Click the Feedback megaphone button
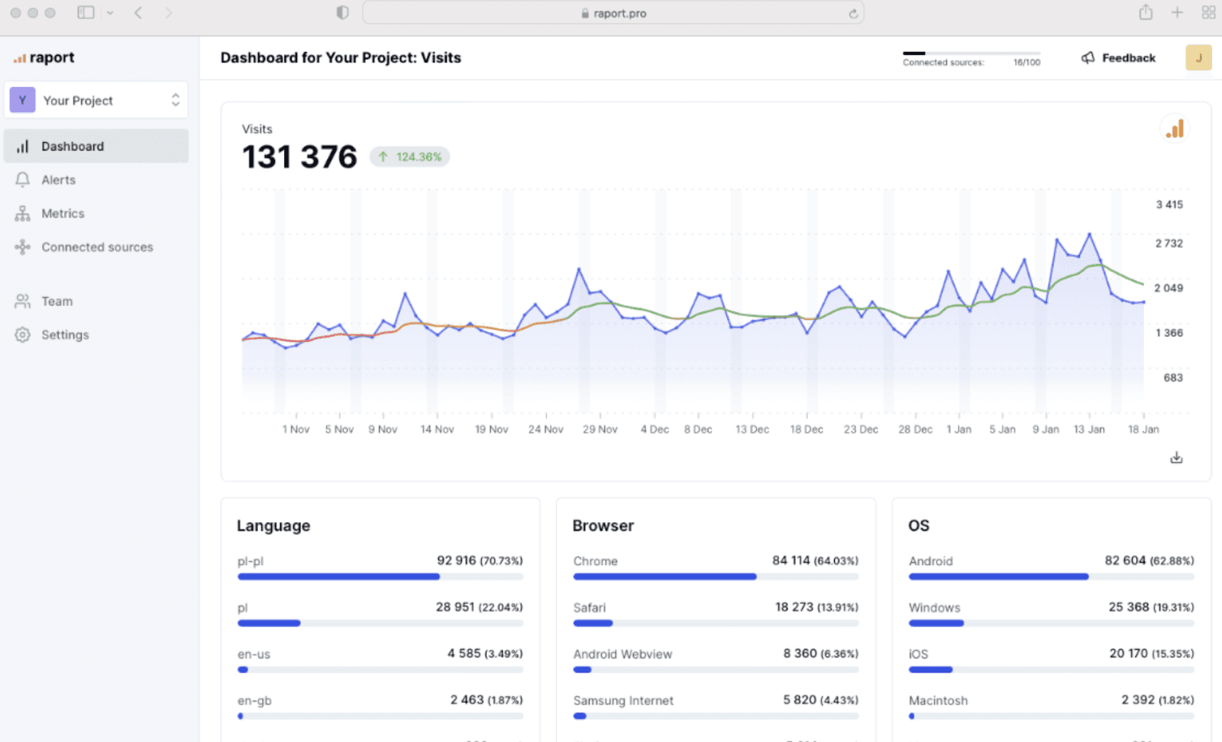Image resolution: width=1222 pixels, height=742 pixels. coord(1119,58)
